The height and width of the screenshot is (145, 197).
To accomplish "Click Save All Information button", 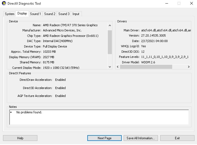I will (141, 138).
